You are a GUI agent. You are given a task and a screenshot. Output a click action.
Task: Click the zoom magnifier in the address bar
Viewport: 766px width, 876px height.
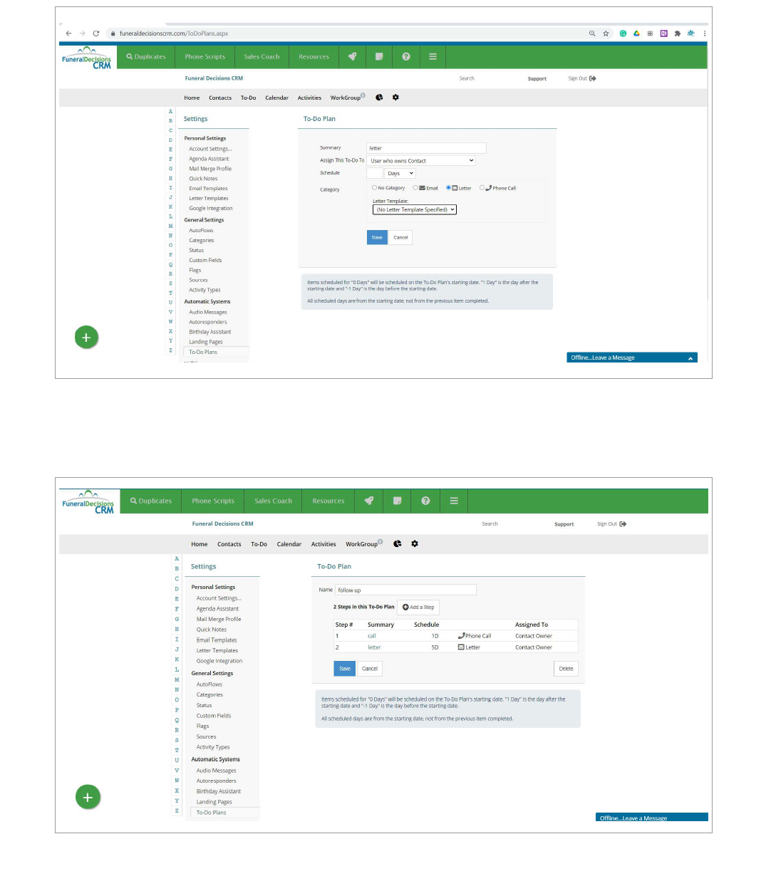[591, 33]
